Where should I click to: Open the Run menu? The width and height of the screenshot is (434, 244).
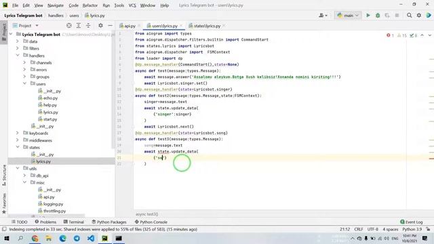pos(106,5)
